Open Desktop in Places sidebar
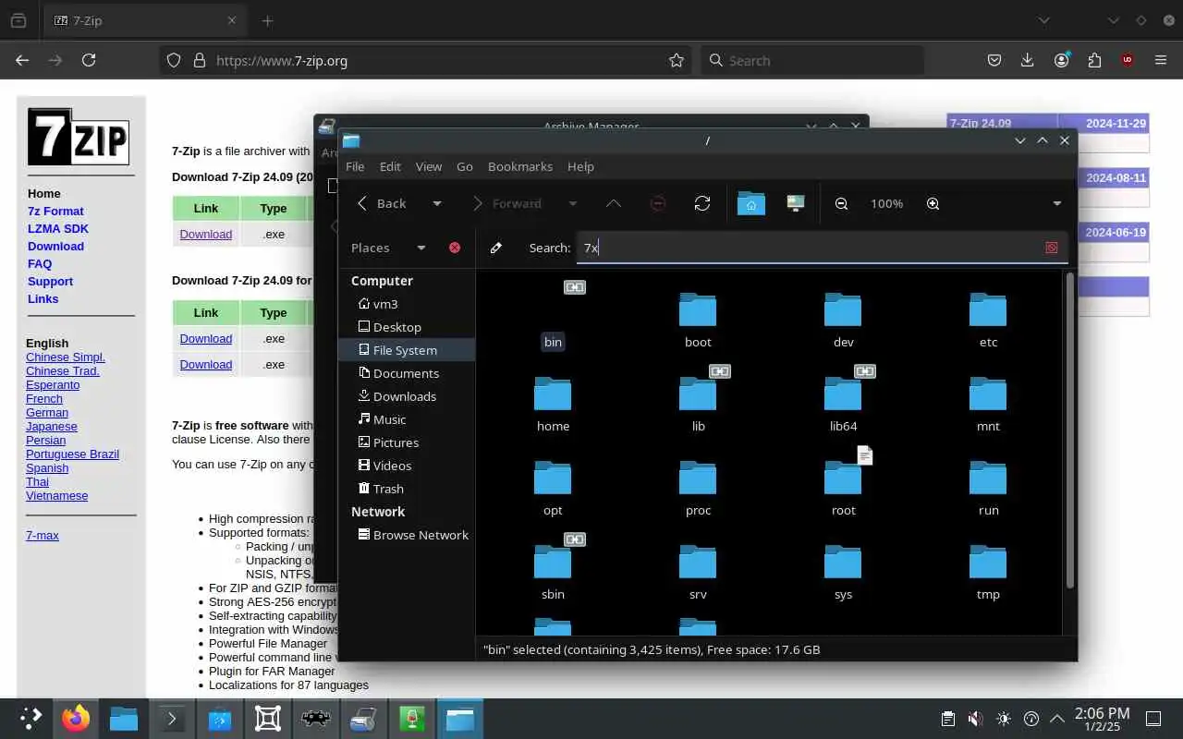The width and height of the screenshot is (1183, 739). [407, 327]
